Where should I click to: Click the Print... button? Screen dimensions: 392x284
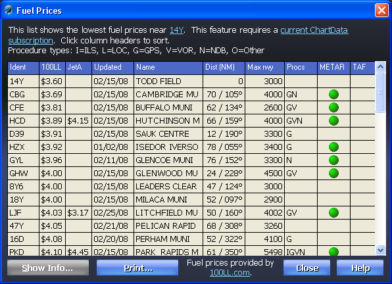[137, 268]
